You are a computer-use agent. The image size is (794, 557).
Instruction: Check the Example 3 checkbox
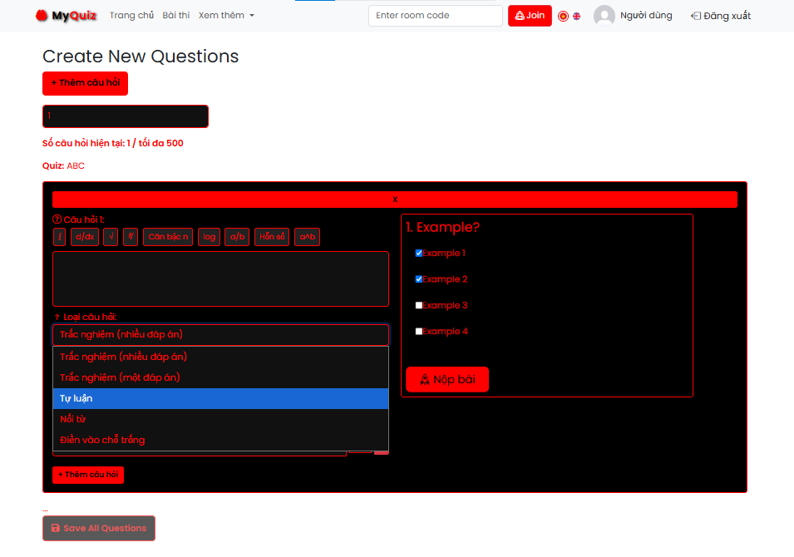point(418,305)
